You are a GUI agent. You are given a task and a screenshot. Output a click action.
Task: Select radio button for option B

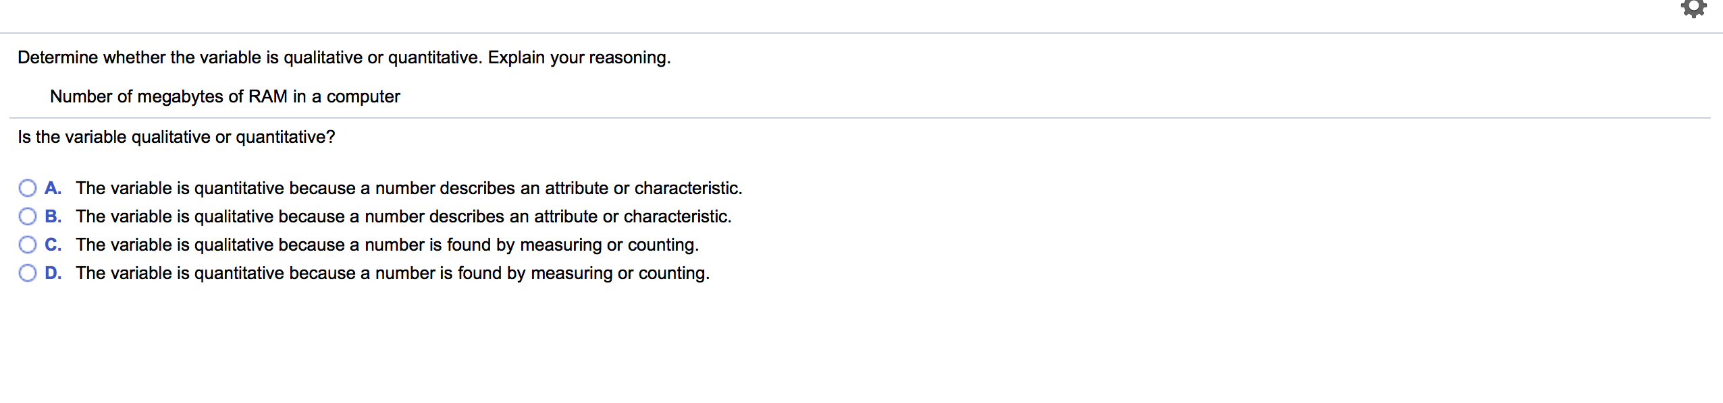[28, 216]
